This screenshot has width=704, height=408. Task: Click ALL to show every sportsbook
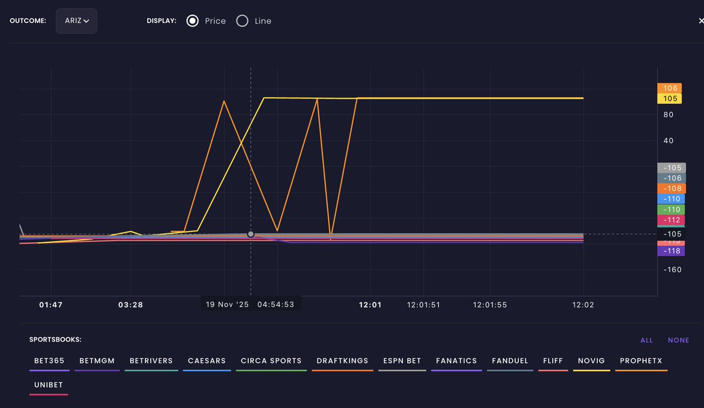(x=646, y=340)
